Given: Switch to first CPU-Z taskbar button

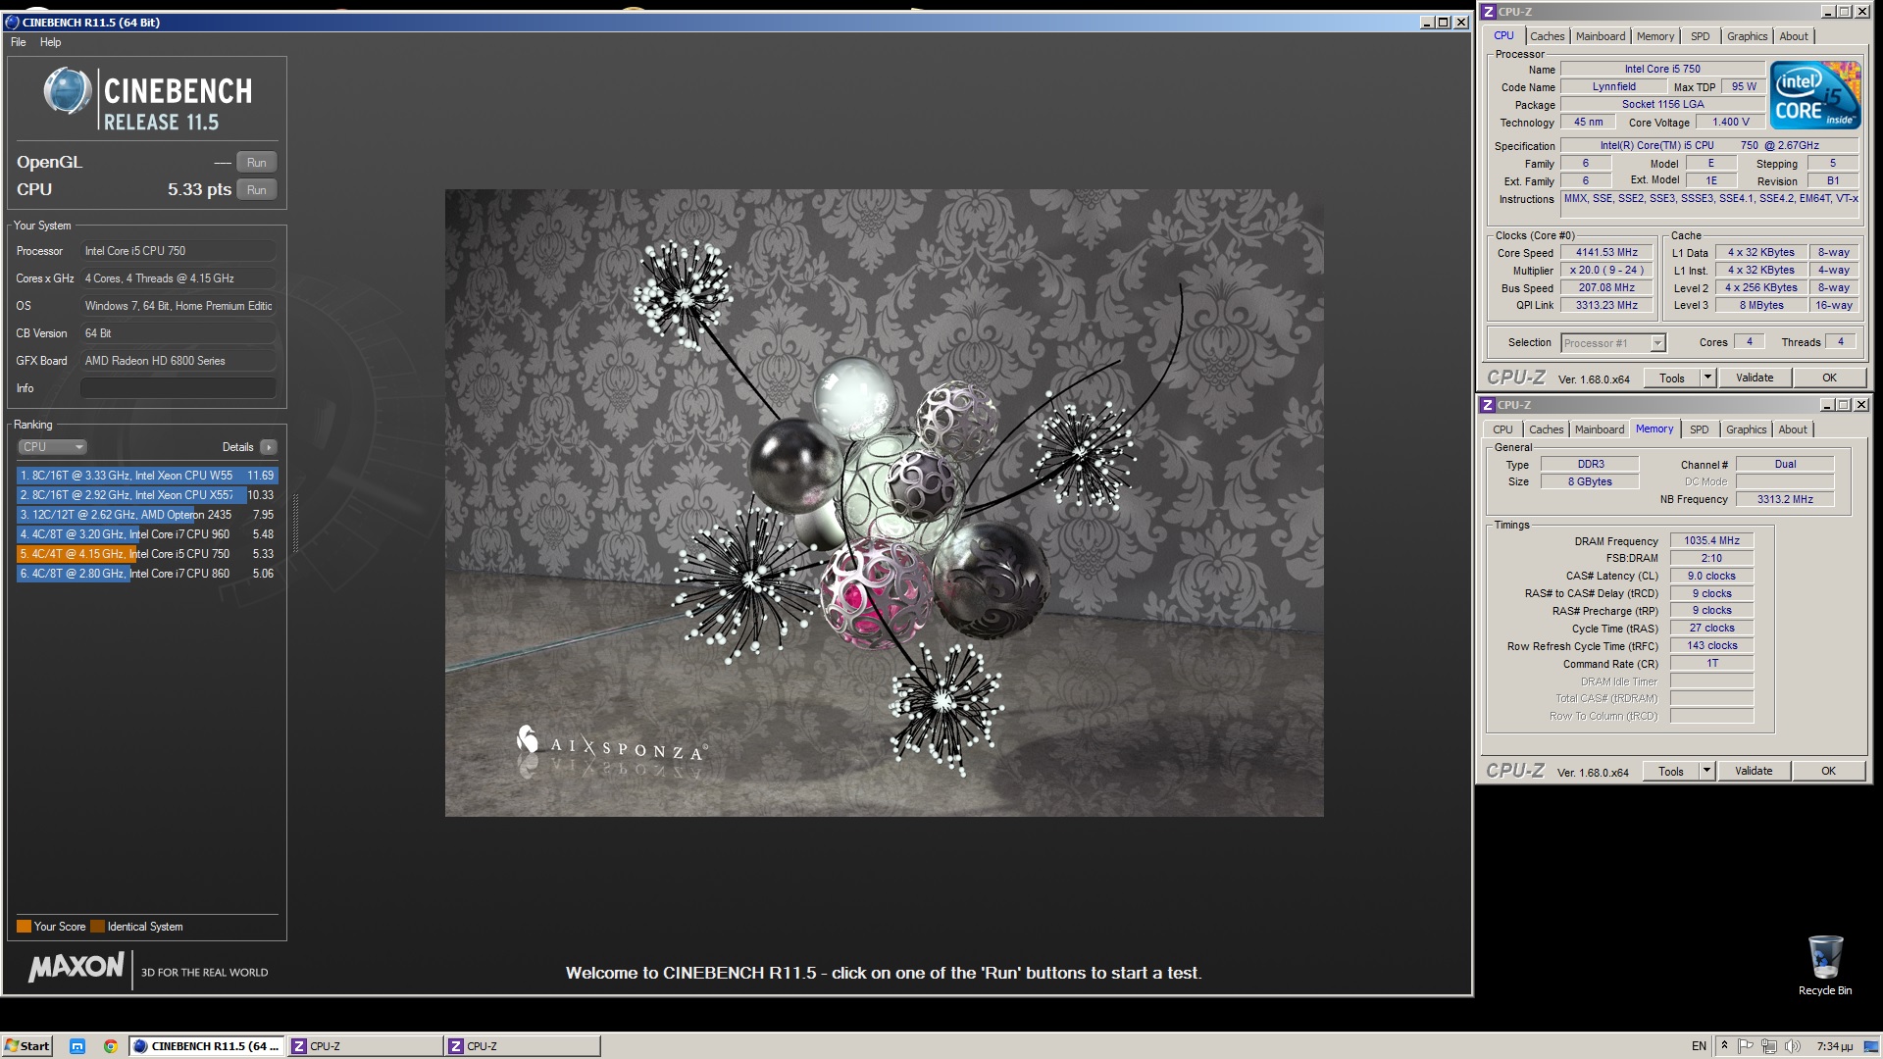Looking at the screenshot, I should pyautogui.click(x=365, y=1046).
